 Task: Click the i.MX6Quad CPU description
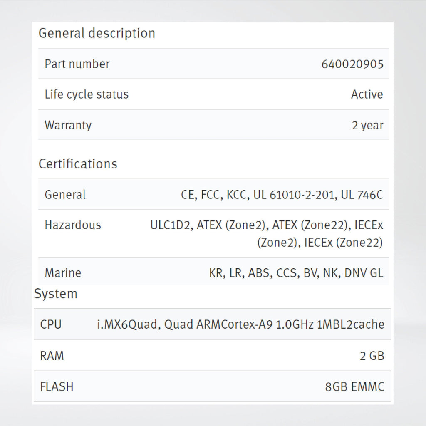tap(241, 324)
